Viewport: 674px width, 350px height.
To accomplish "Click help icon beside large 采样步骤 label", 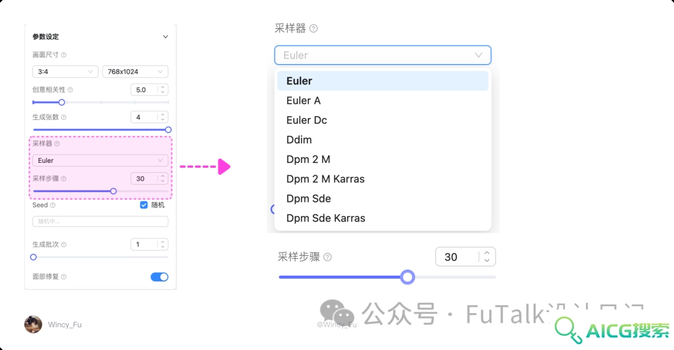I will point(328,257).
